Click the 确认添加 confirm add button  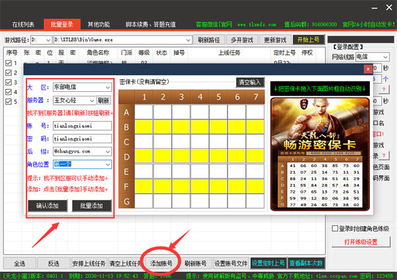tap(47, 205)
